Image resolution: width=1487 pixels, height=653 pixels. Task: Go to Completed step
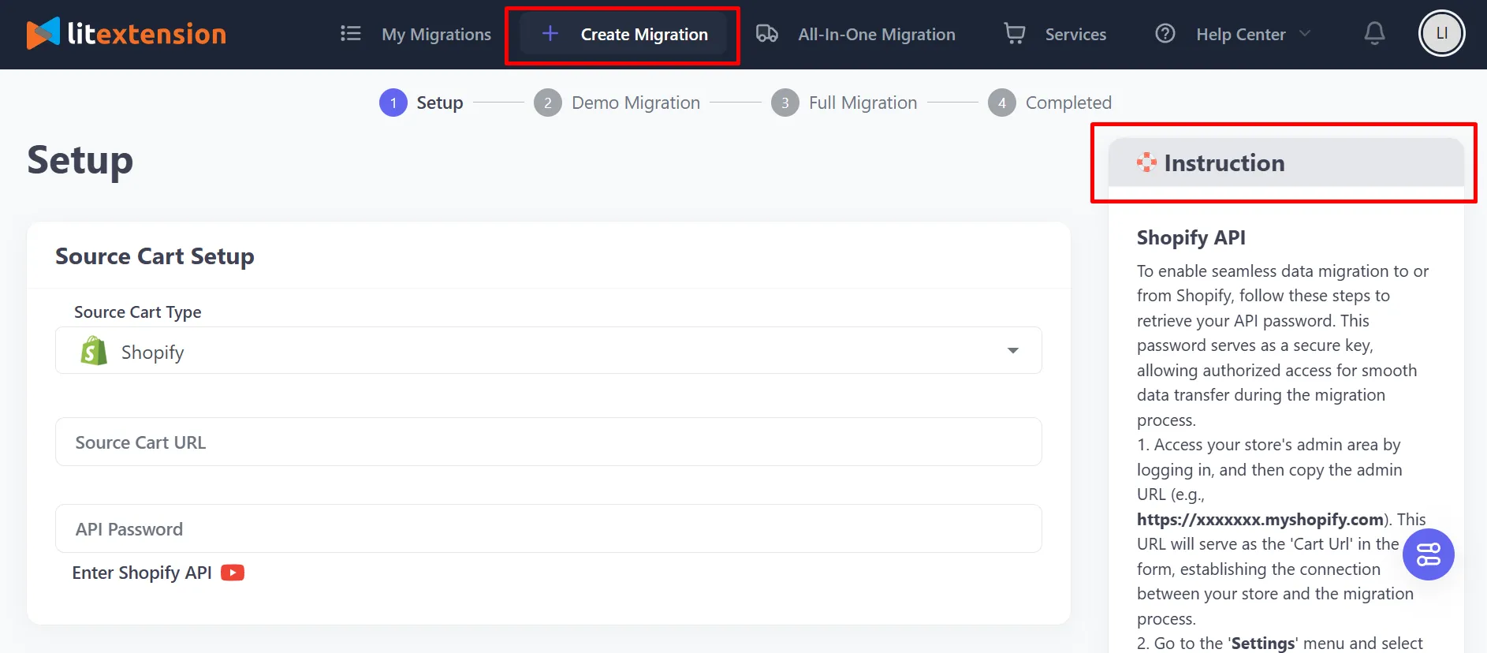tap(1068, 103)
